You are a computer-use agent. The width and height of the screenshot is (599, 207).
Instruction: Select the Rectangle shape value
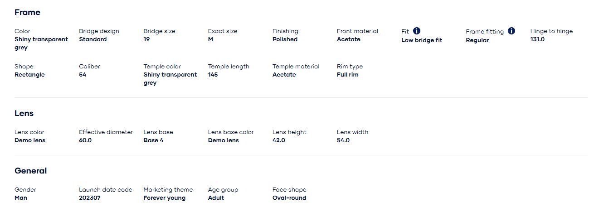pyautogui.click(x=29, y=75)
